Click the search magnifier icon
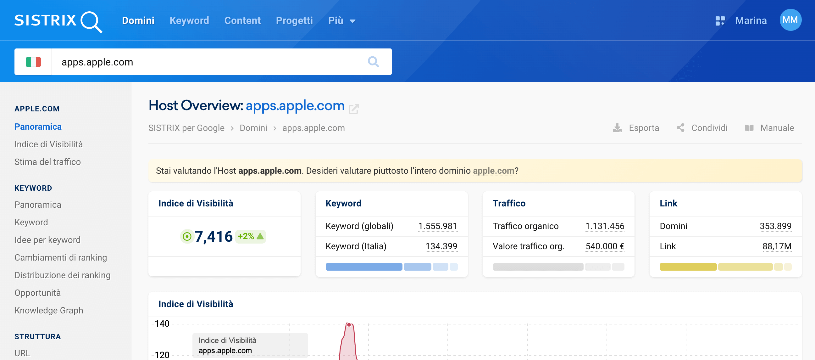815x360 pixels. click(x=373, y=62)
